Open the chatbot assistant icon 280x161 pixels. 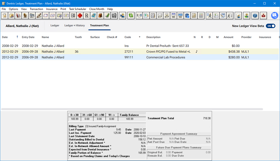(x=275, y=16)
